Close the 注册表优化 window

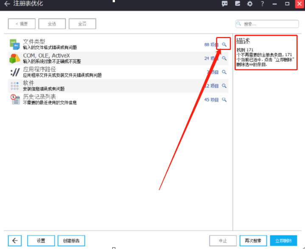pos(299,4)
